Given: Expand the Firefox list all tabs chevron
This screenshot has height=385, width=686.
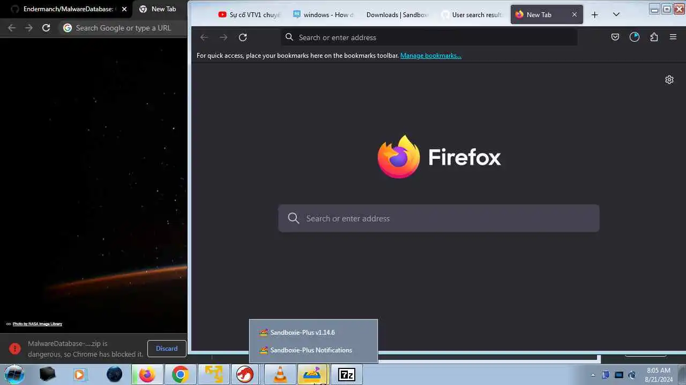Looking at the screenshot, I should [x=616, y=15].
